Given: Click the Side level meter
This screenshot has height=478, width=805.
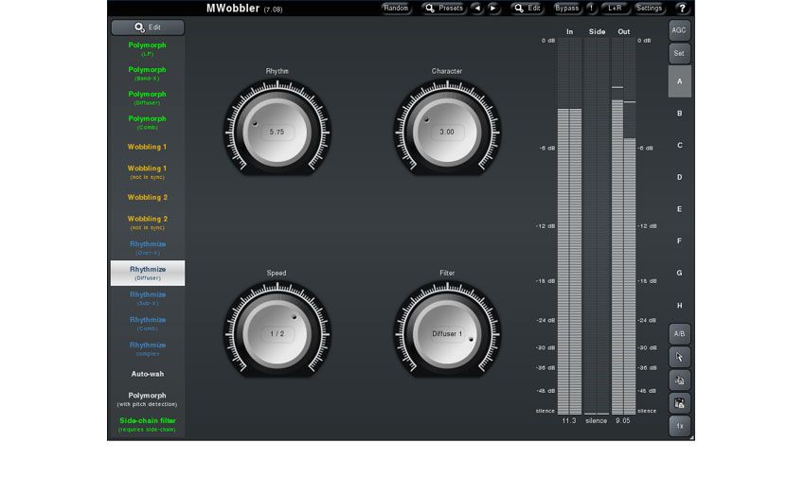Looking at the screenshot, I should (x=597, y=226).
